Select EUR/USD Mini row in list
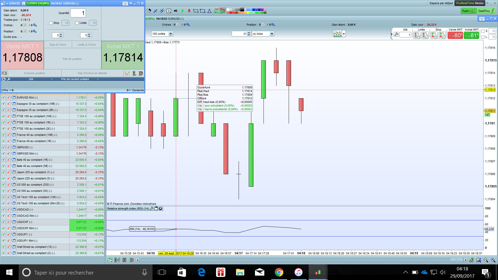This screenshot has width=498, height=280. 27,98
